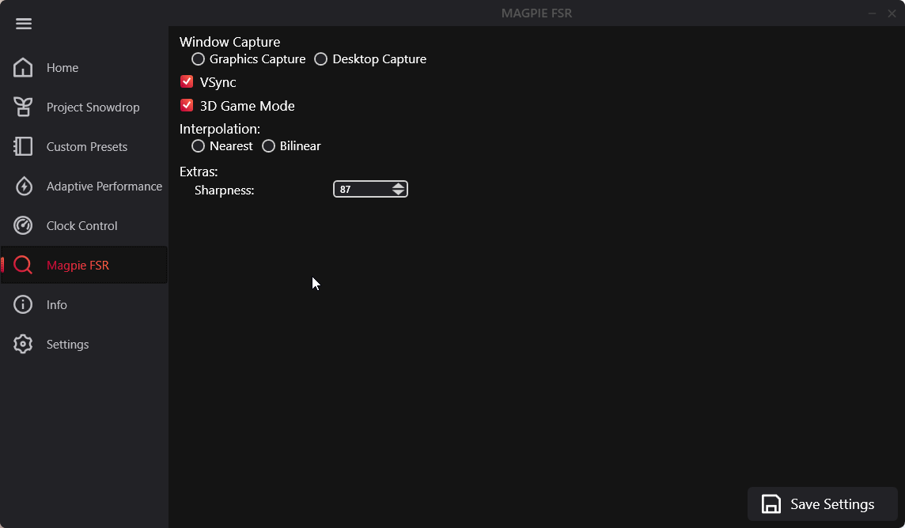The image size is (905, 528).
Task: Minimize the Magpie FSR window
Action: tap(872, 13)
